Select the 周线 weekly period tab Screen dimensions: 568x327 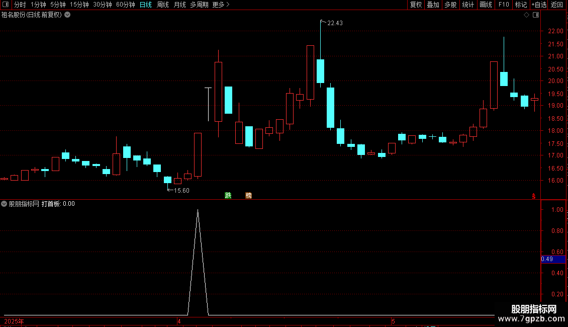(x=163, y=5)
